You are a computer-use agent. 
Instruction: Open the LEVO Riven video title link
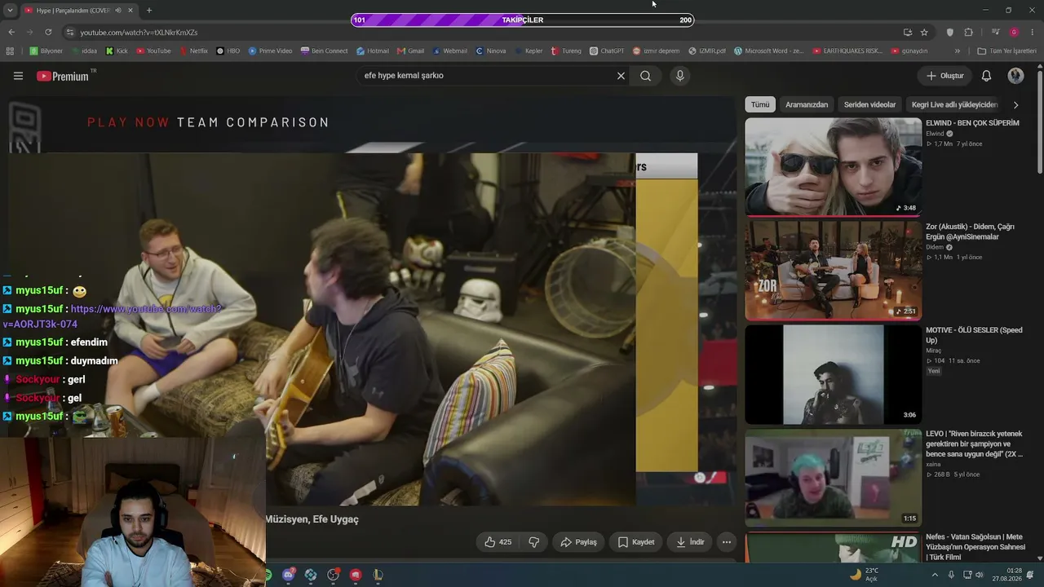(x=974, y=444)
